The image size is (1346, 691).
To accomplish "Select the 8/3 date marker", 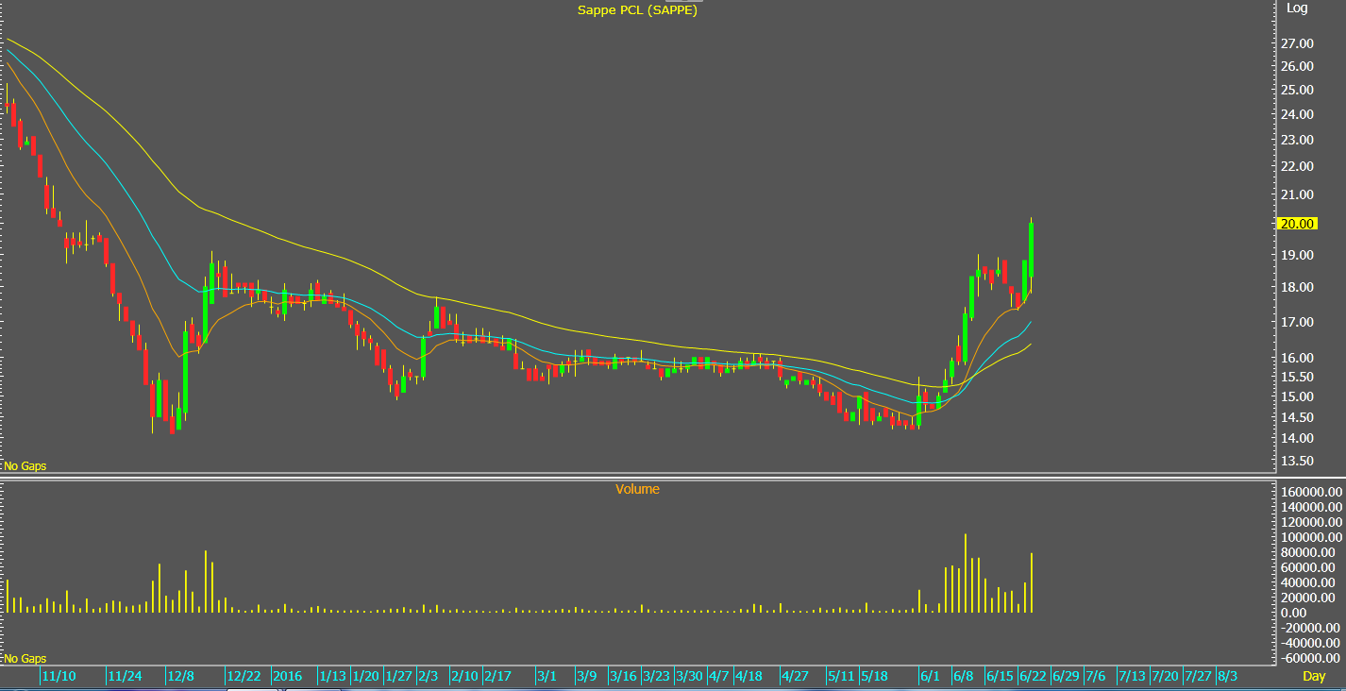I will (1228, 677).
